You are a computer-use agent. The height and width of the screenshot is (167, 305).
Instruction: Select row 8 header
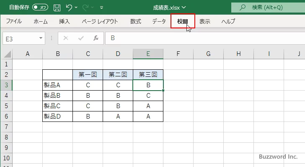coord(6,137)
